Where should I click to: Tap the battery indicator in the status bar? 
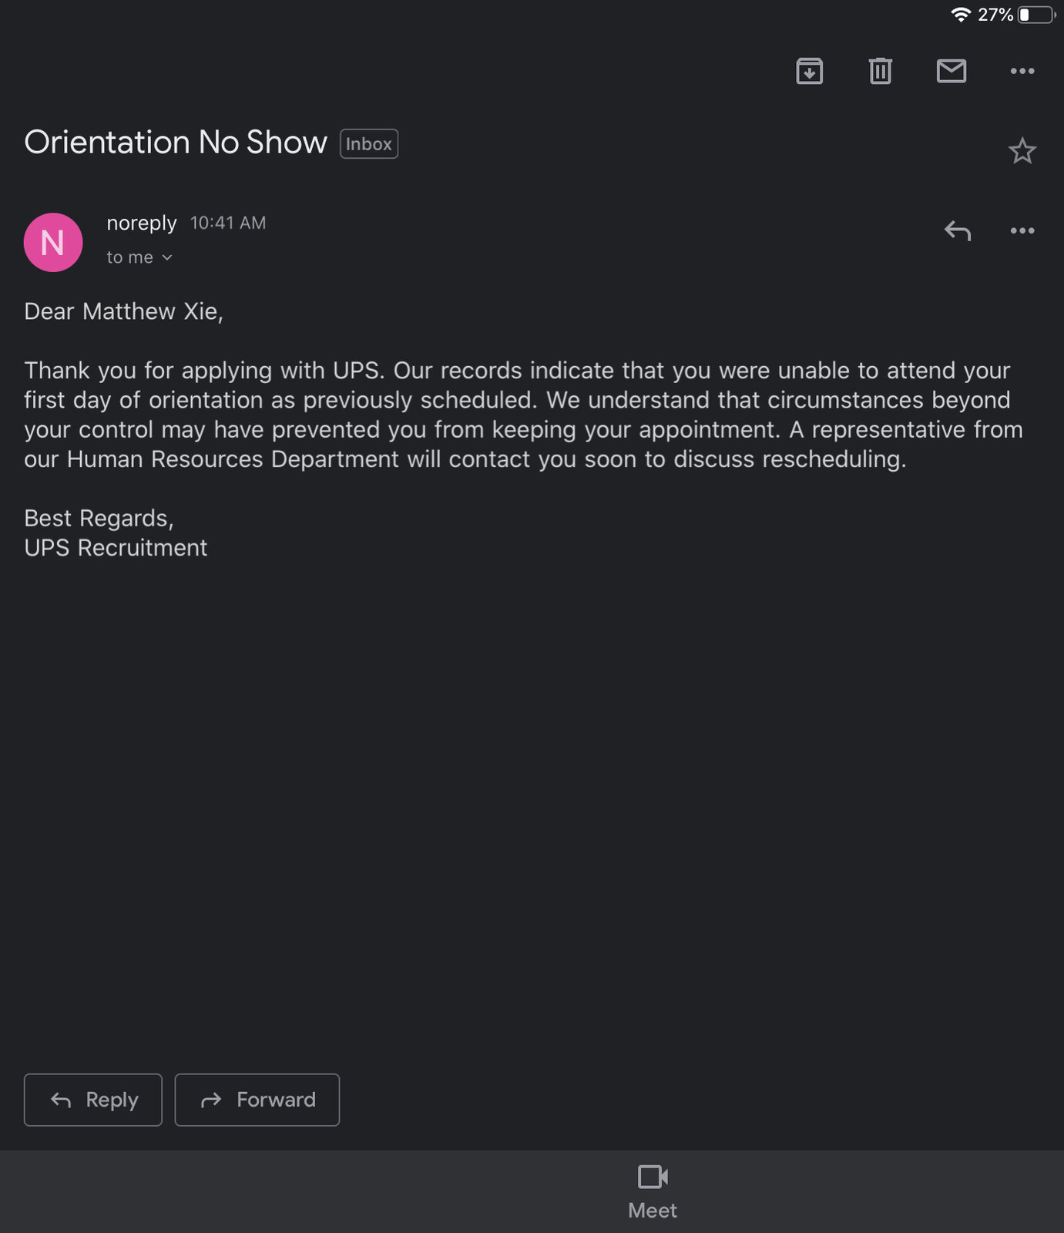pos(1037,15)
